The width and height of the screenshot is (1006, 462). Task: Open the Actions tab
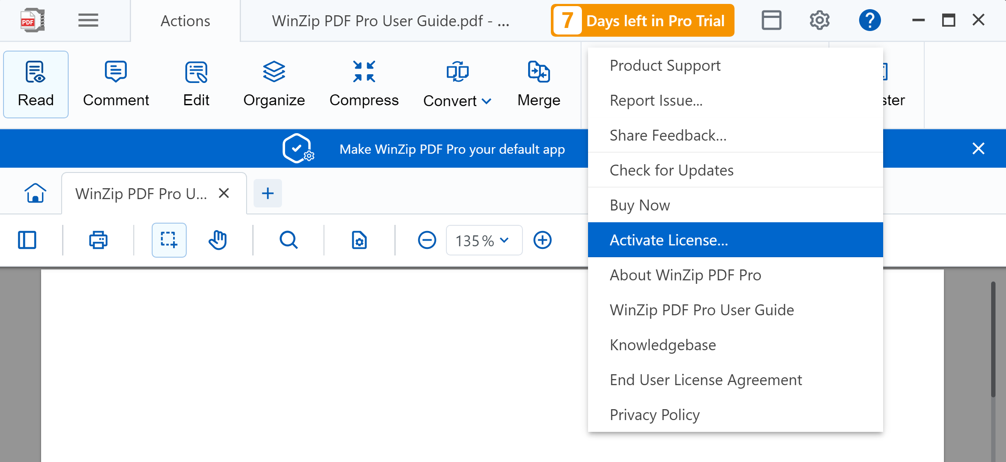click(x=185, y=21)
